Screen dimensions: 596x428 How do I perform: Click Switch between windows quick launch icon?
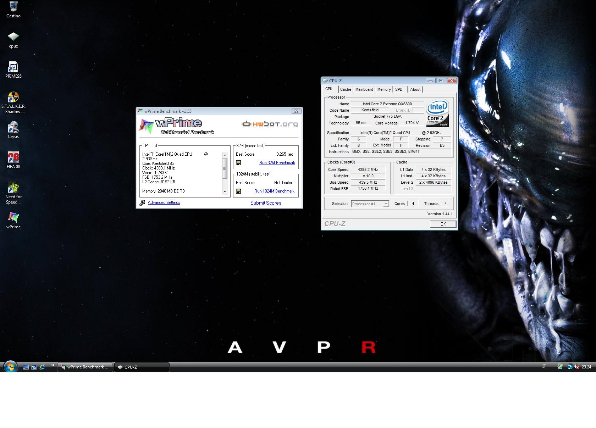tap(34, 367)
